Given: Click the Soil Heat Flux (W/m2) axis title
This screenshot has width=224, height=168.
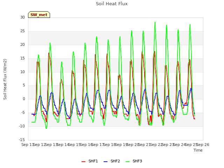Looking at the screenshot, I should (x=5, y=79).
